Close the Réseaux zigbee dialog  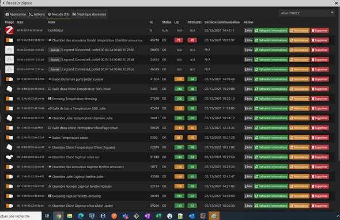click(337, 3)
